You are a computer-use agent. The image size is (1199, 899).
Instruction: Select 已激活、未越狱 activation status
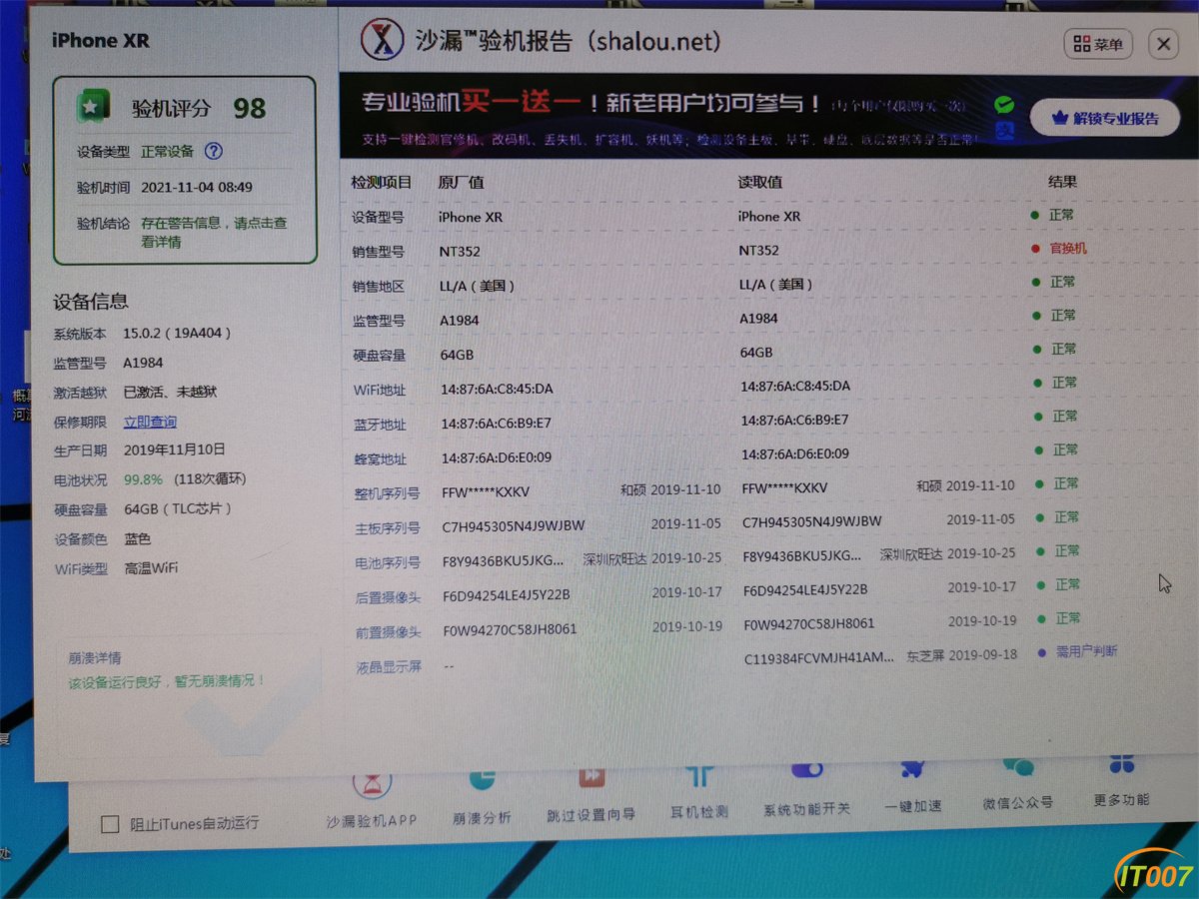tap(170, 392)
